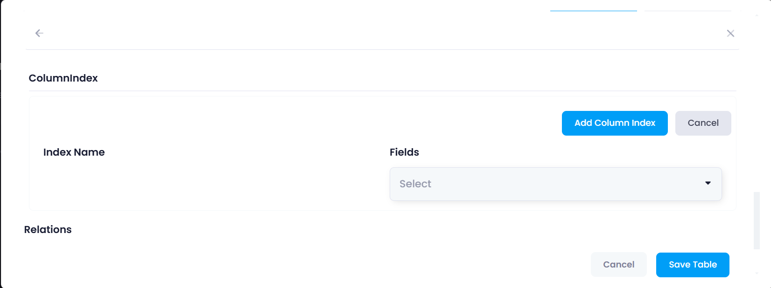Click the chevron on the Select field
The width and height of the screenshot is (771, 288).
(708, 184)
